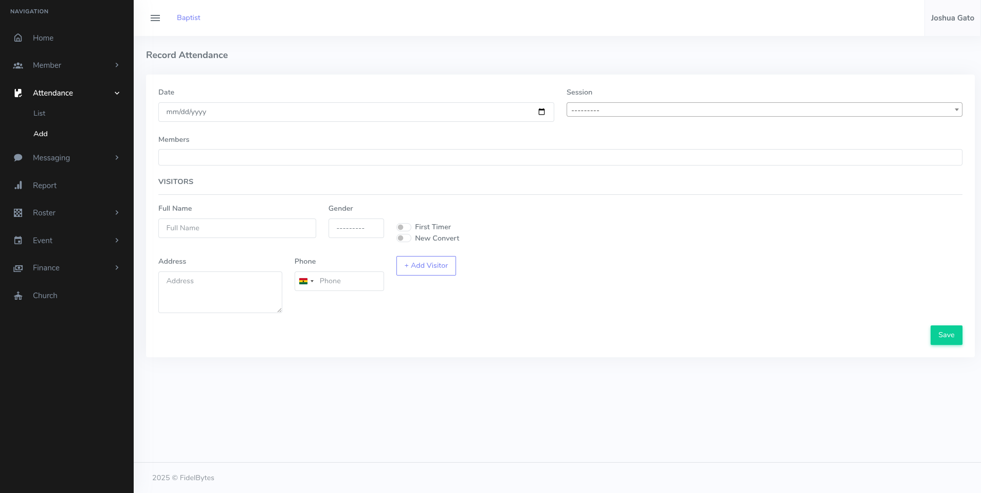Open the attendance List submenu item
Image resolution: width=981 pixels, height=493 pixels.
tap(40, 114)
